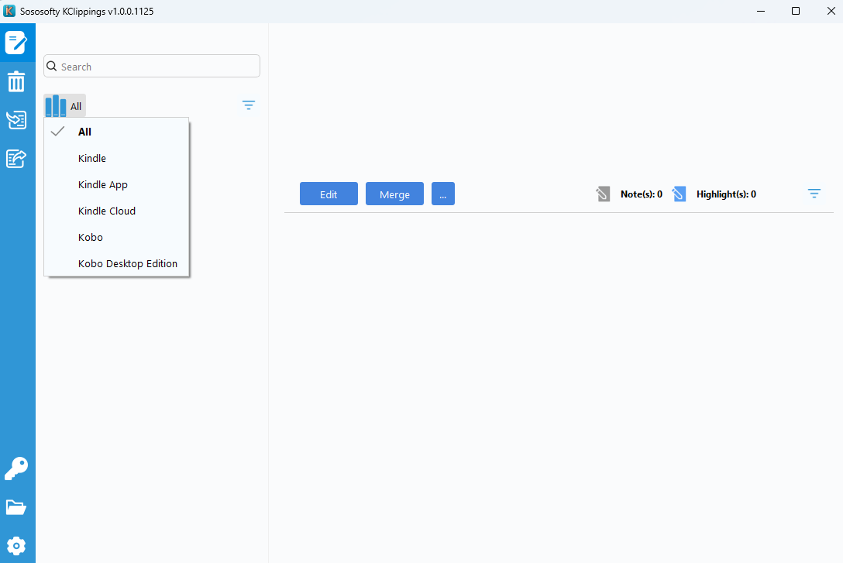Collapse the All source dropdown
Image resolution: width=843 pixels, height=563 pixels.
point(64,106)
